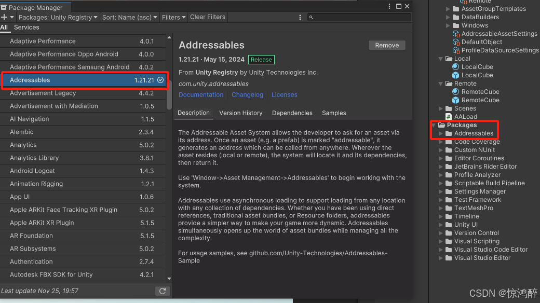The width and height of the screenshot is (540, 303).
Task: Collapse the Packages root folder
Action: [434, 125]
